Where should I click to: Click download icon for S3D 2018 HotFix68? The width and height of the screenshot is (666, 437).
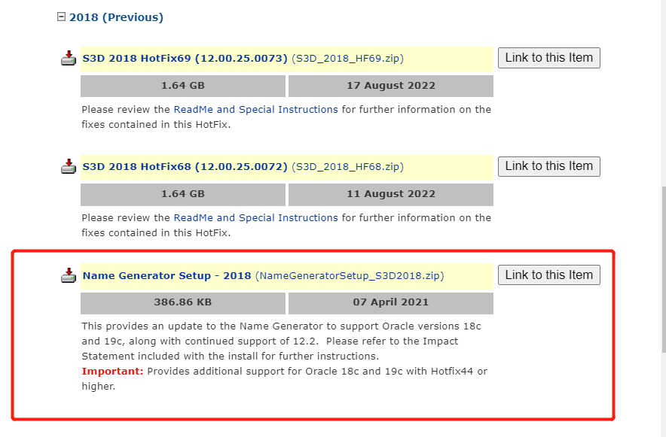click(x=69, y=166)
